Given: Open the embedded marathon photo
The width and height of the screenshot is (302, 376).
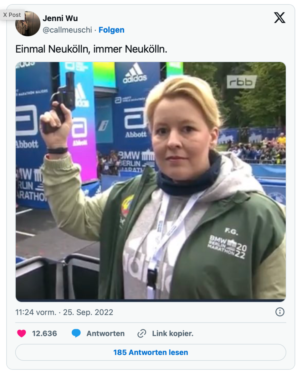Looking at the screenshot, I should click(151, 182).
